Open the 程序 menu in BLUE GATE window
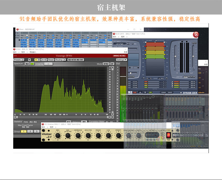This screenshot has width=222, height=180. [x=123, y=37]
